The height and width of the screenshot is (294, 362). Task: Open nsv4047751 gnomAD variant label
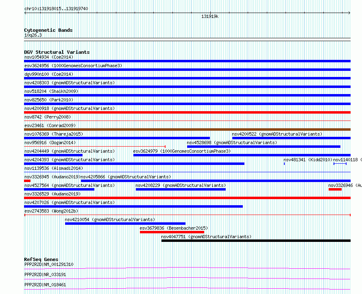206,237
